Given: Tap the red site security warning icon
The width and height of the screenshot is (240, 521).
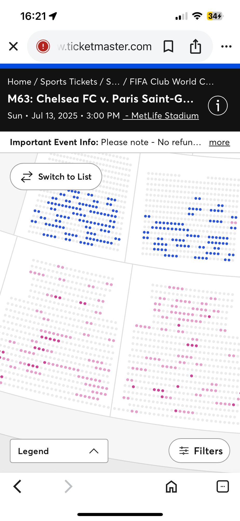Looking at the screenshot, I should coord(43,46).
